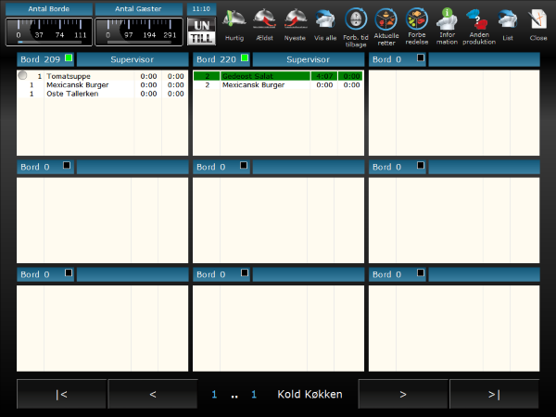Go to the first page of orders

[61, 394]
